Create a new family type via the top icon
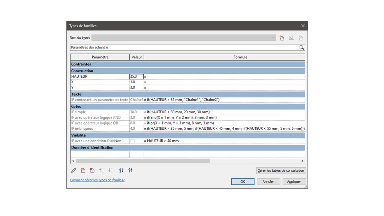 282,38
